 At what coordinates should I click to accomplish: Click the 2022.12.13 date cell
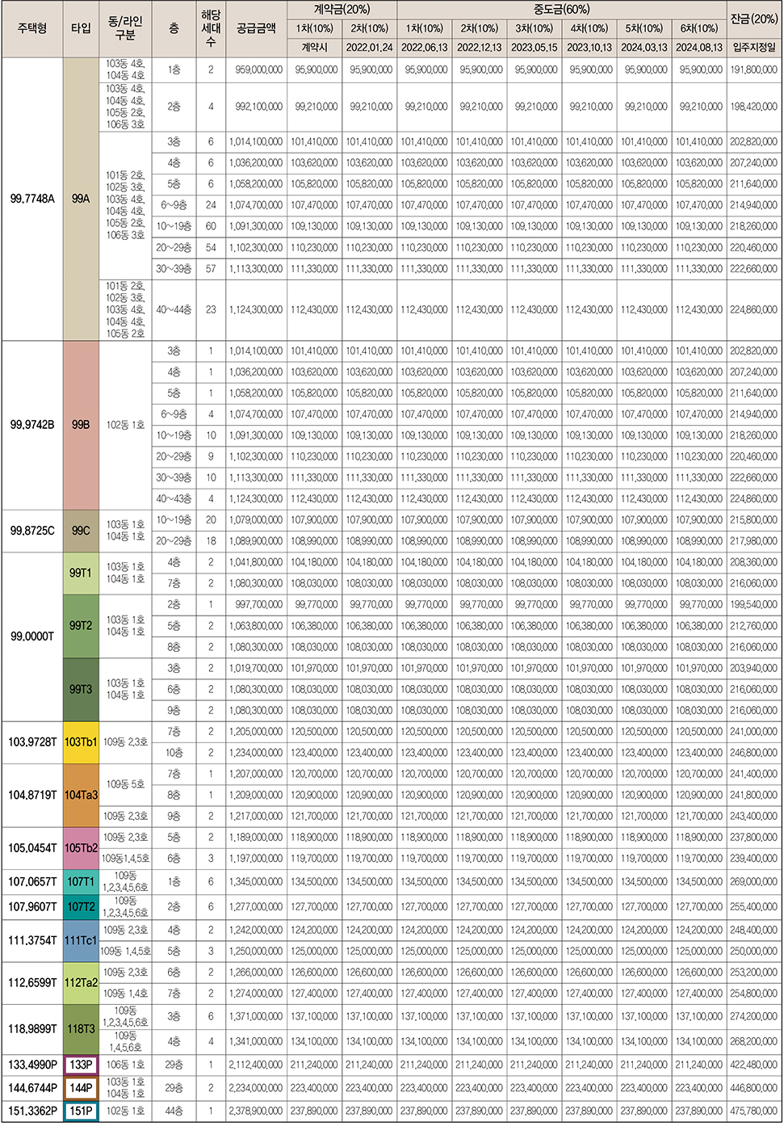click(x=480, y=48)
